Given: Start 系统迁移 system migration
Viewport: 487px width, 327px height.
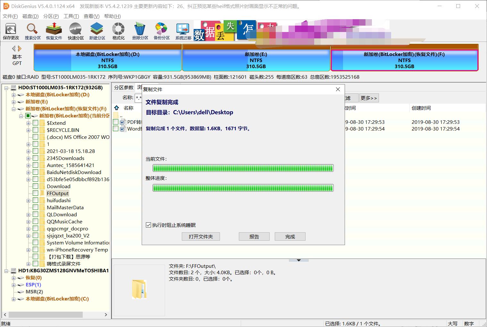Looking at the screenshot, I should point(182,31).
